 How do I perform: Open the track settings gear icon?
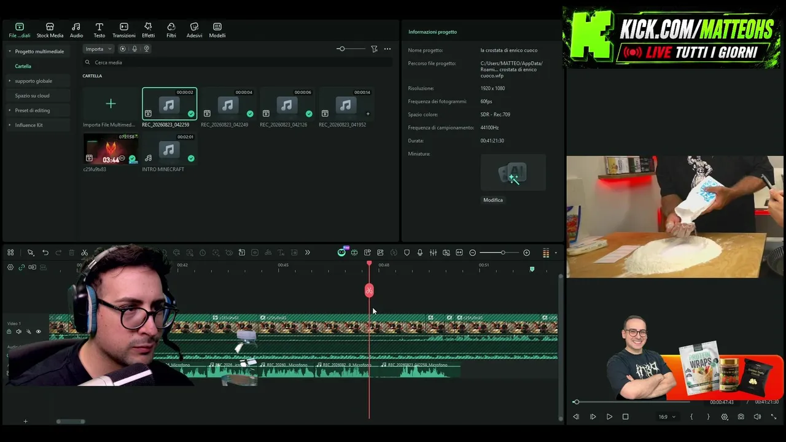[10, 268]
